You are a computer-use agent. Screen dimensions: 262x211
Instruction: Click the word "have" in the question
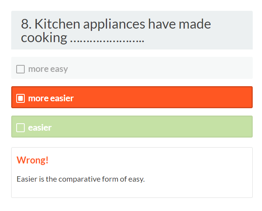pyautogui.click(x=162, y=24)
